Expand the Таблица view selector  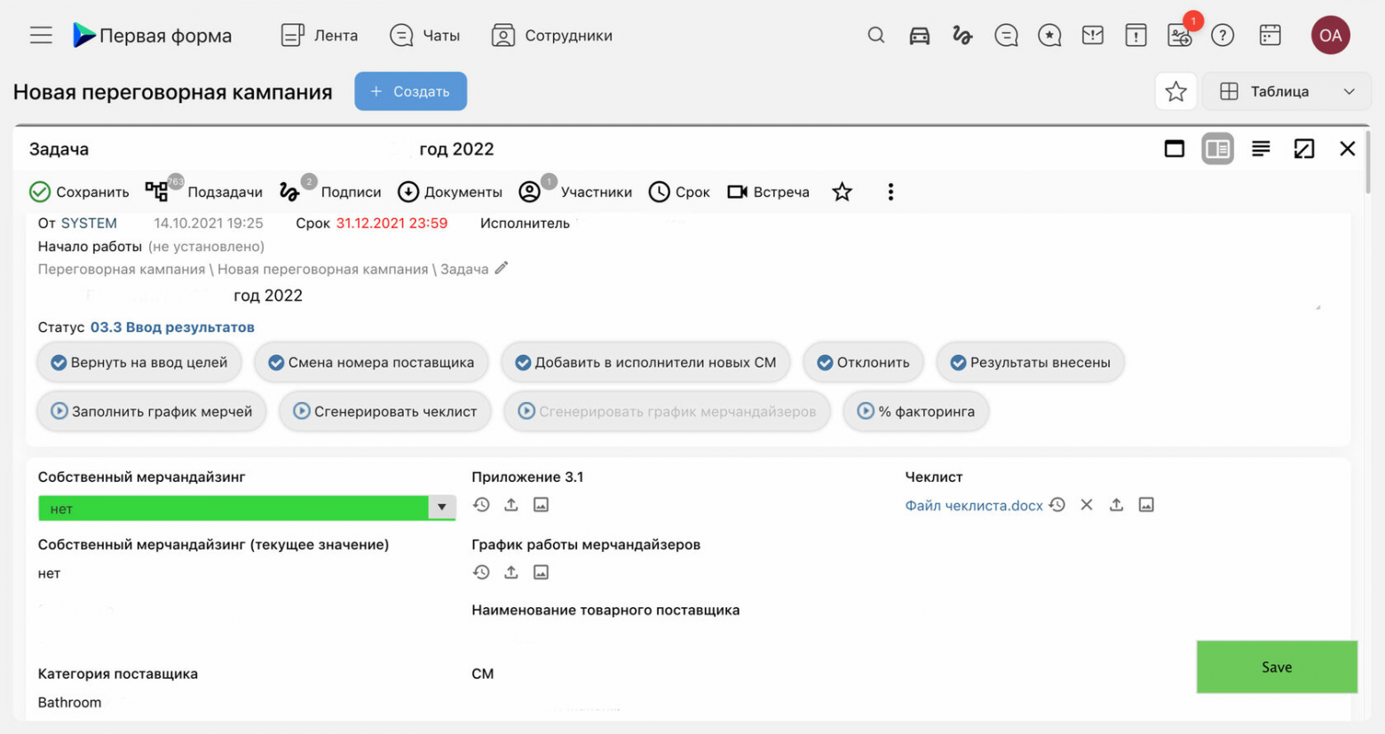1349,91
